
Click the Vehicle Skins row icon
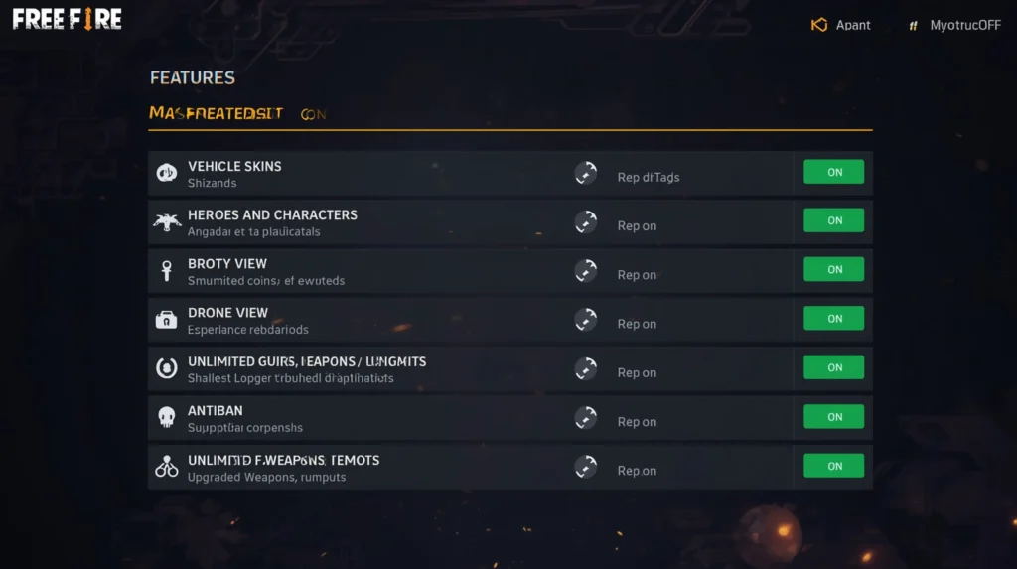point(167,174)
